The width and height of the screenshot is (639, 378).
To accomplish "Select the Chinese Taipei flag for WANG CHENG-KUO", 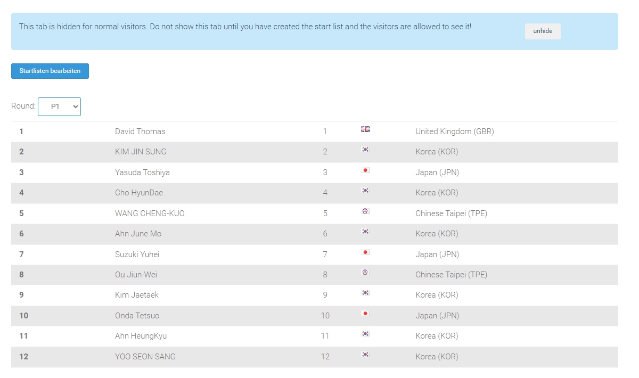I will pos(365,211).
